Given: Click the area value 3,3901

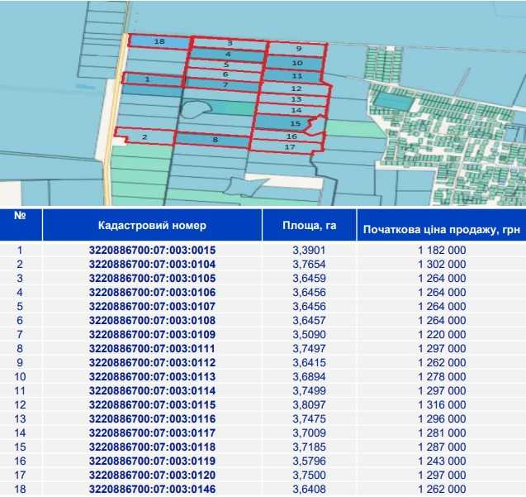Looking at the screenshot, I should (309, 250).
